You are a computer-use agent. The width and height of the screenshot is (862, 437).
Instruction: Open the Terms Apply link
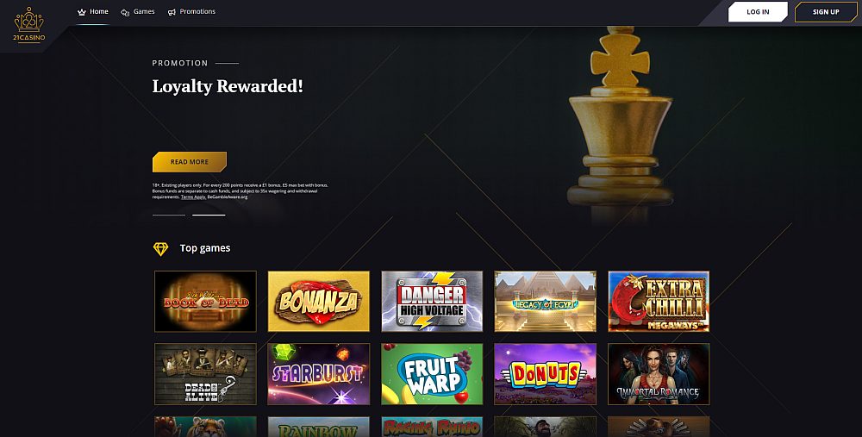tap(193, 197)
